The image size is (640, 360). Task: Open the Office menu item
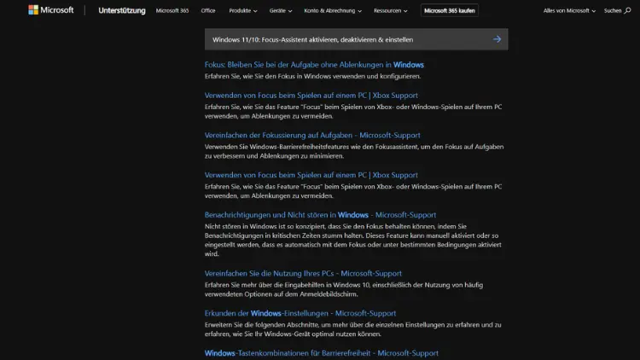tap(208, 10)
